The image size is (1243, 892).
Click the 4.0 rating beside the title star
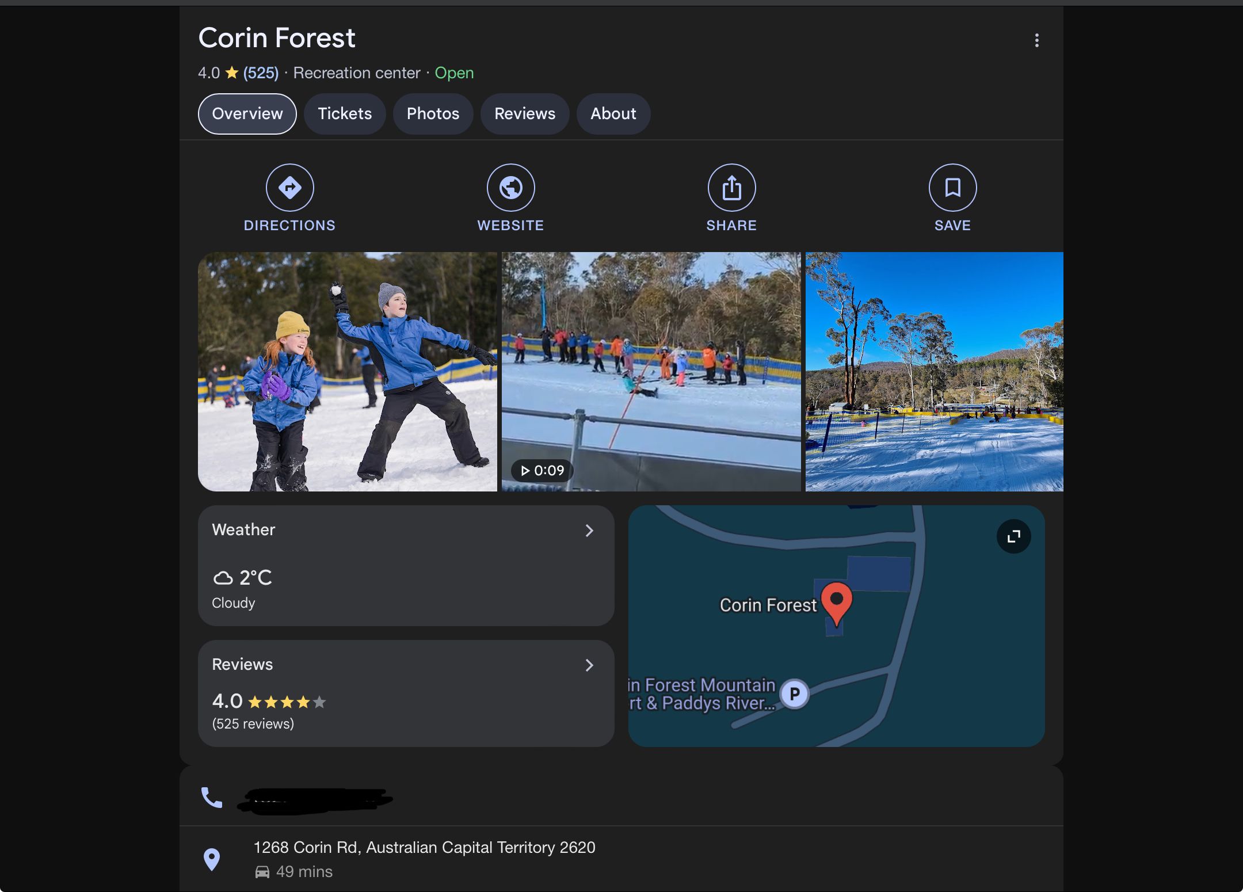pos(209,73)
